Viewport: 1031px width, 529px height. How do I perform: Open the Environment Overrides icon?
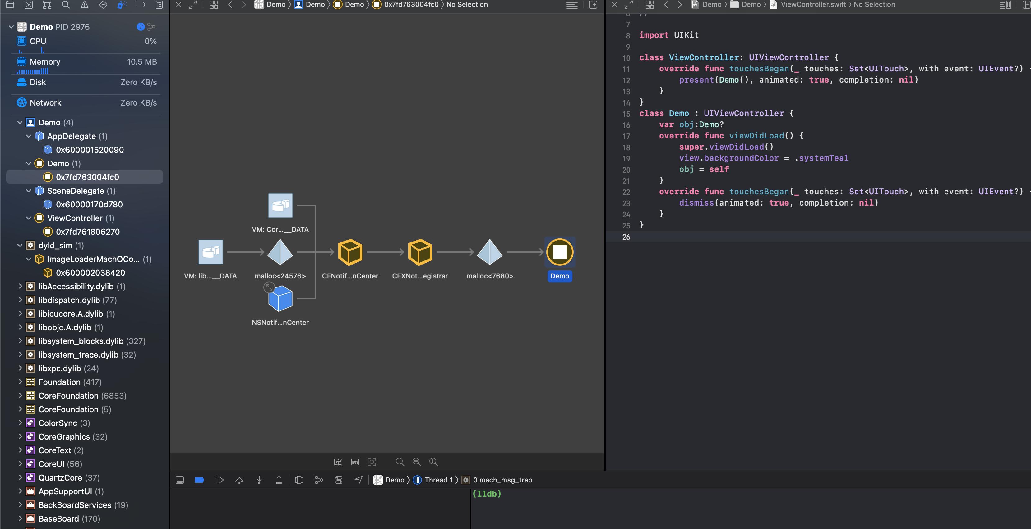click(x=339, y=480)
